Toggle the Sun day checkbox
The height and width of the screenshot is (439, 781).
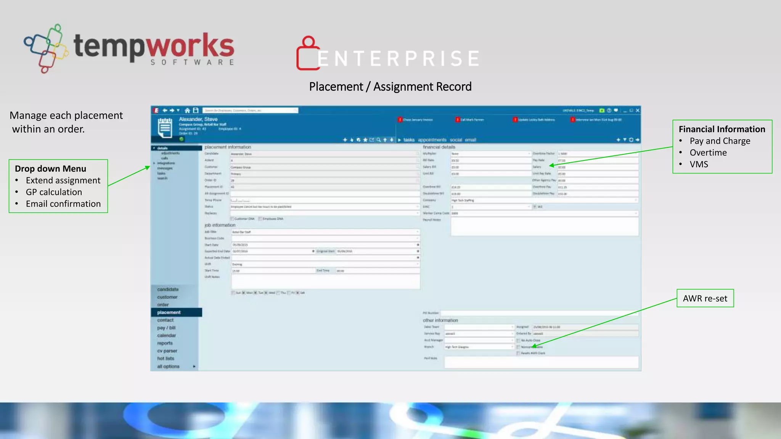233,293
